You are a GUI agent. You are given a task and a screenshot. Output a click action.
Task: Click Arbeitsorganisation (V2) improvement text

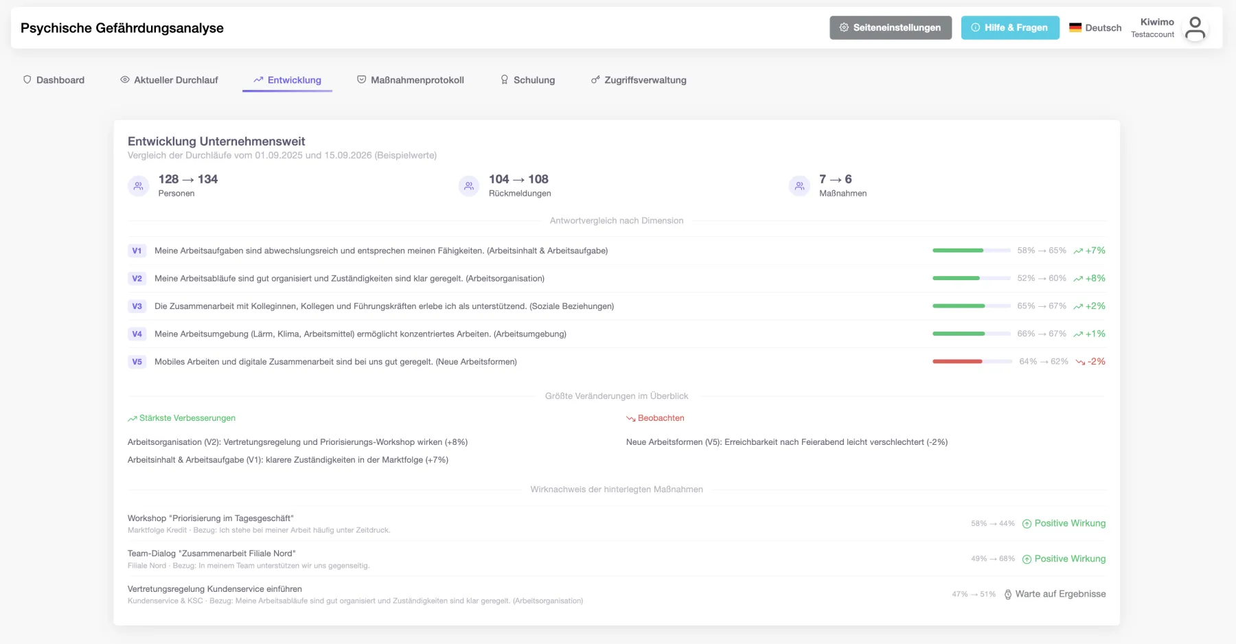(297, 442)
